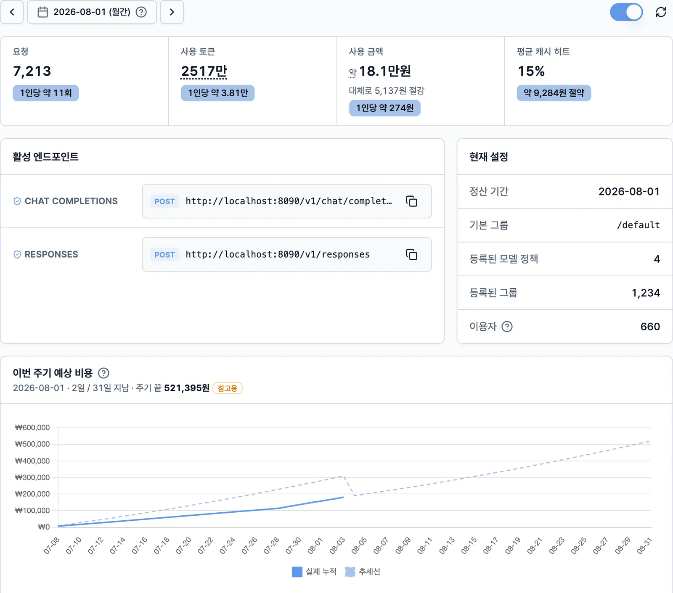This screenshot has width=673, height=593.
Task: Click POST label for chat completions endpoint
Action: pos(164,201)
